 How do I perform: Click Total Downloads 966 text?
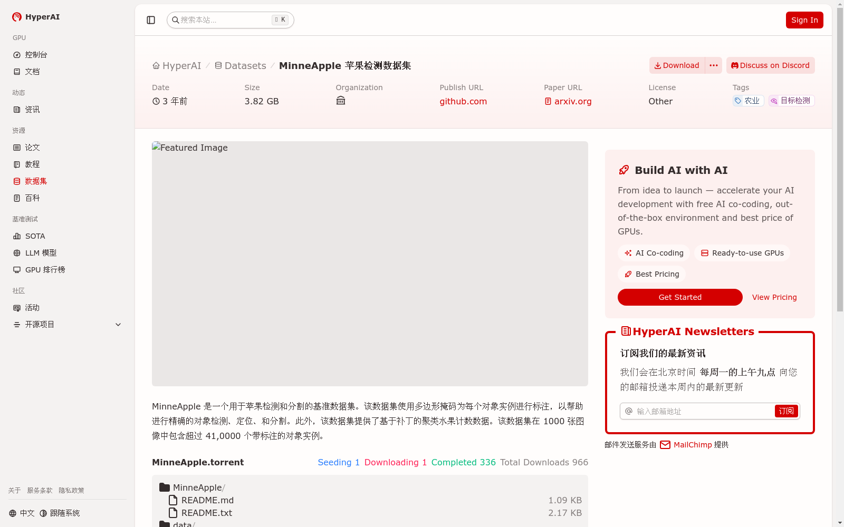tap(544, 462)
